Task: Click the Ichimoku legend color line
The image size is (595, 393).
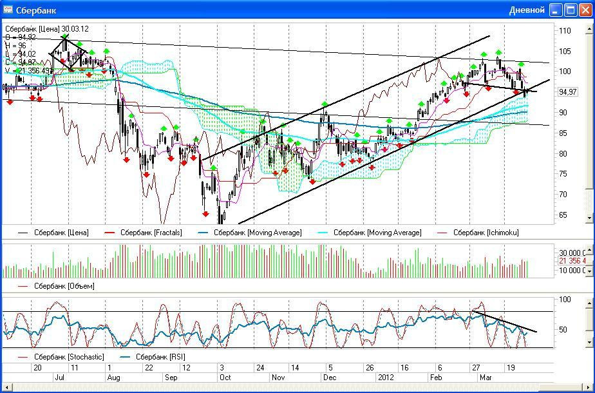Action: (443, 233)
